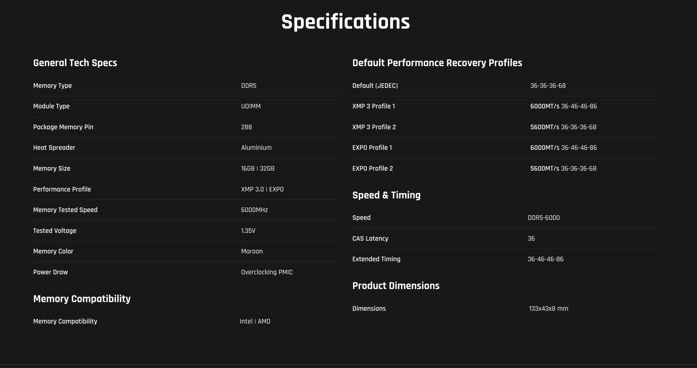Click the Intel | AMD compatibility value
697x368 pixels.
[255, 322]
